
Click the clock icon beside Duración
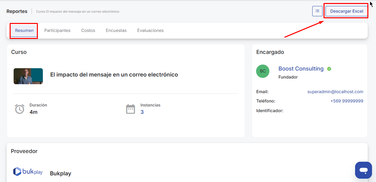tap(20, 109)
